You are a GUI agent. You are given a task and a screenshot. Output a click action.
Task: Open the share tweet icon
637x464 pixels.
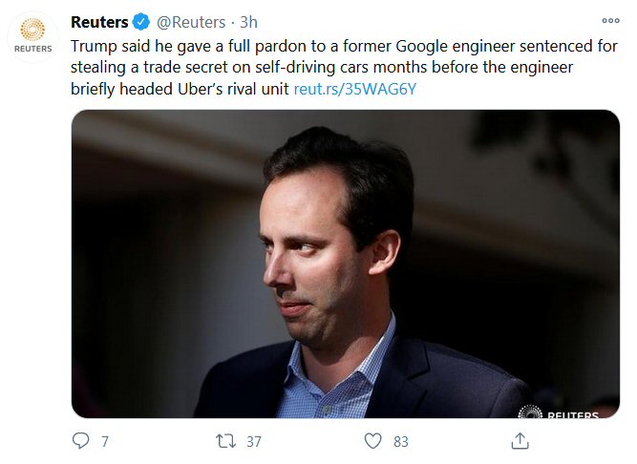(520, 440)
